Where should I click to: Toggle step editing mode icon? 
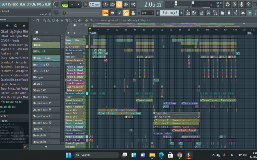coord(119,13)
